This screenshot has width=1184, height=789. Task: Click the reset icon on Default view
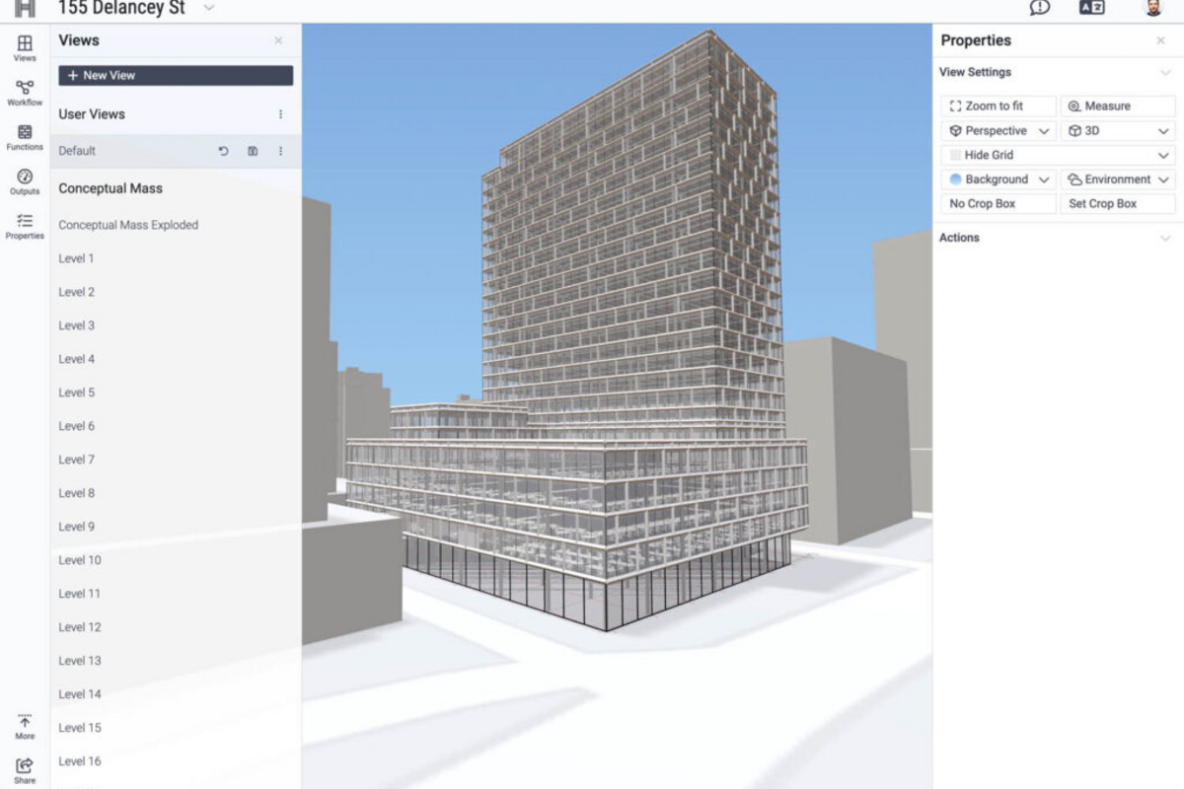223,151
